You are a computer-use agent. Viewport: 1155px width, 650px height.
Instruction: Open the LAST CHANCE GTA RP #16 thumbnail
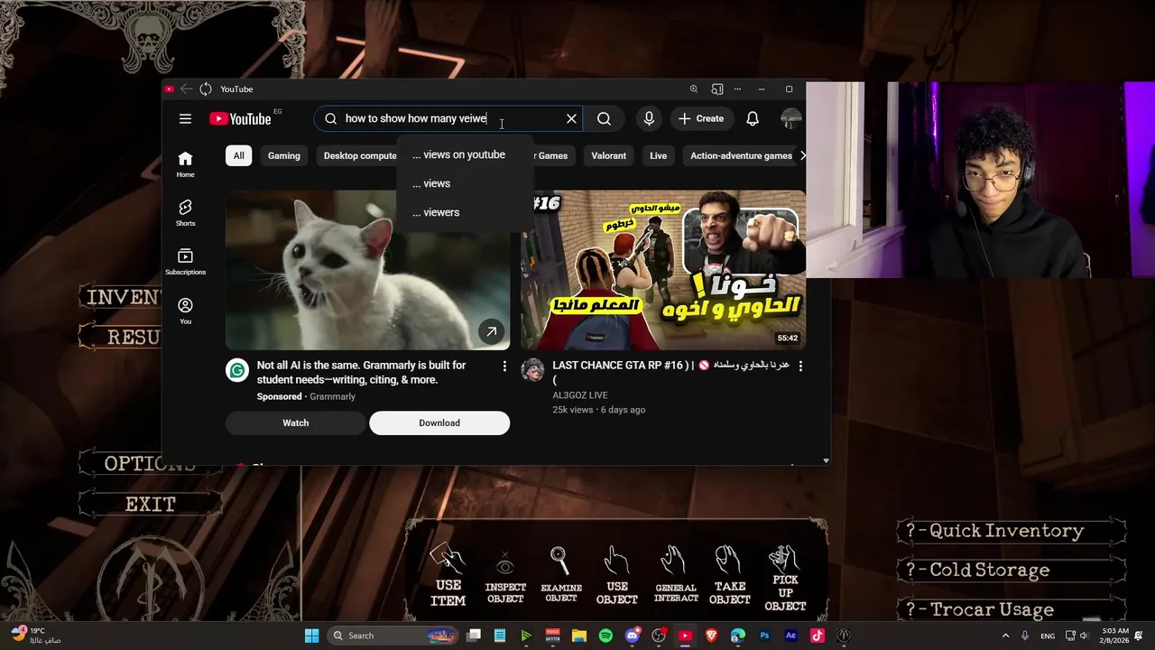coord(663,270)
